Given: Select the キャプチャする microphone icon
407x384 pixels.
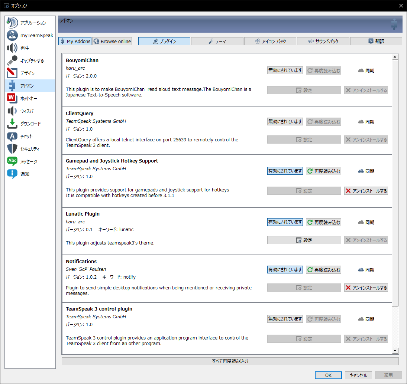Looking at the screenshot, I should pyautogui.click(x=12, y=60).
